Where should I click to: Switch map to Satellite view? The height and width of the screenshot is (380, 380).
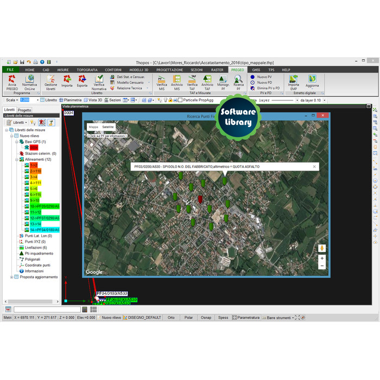(x=108, y=126)
